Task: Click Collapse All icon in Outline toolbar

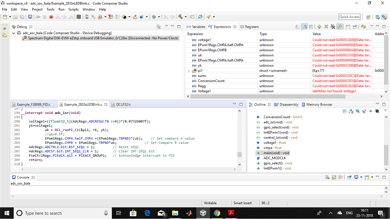Action: tap(345, 111)
